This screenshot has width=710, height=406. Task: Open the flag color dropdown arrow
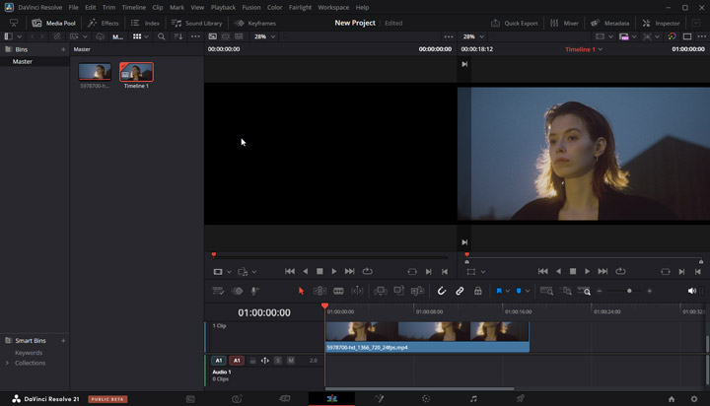pyautogui.click(x=508, y=291)
